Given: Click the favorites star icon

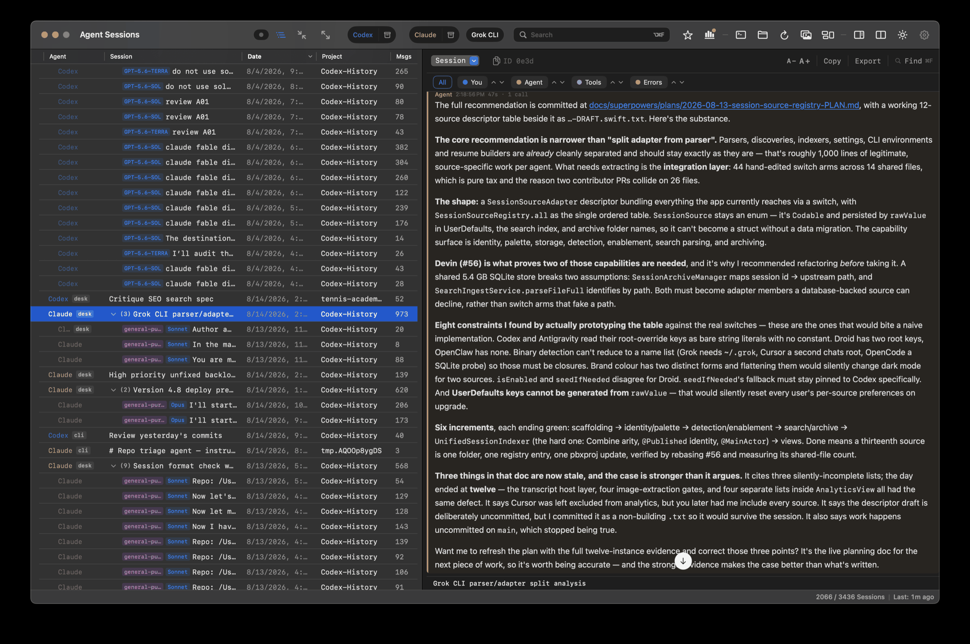Looking at the screenshot, I should pyautogui.click(x=688, y=35).
